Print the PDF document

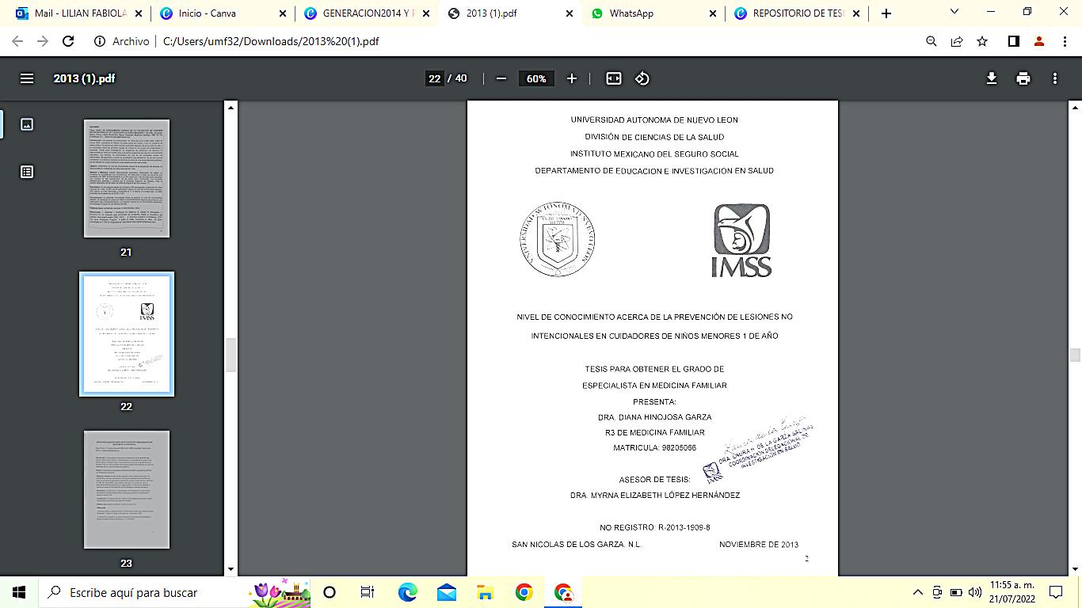pos(1023,78)
